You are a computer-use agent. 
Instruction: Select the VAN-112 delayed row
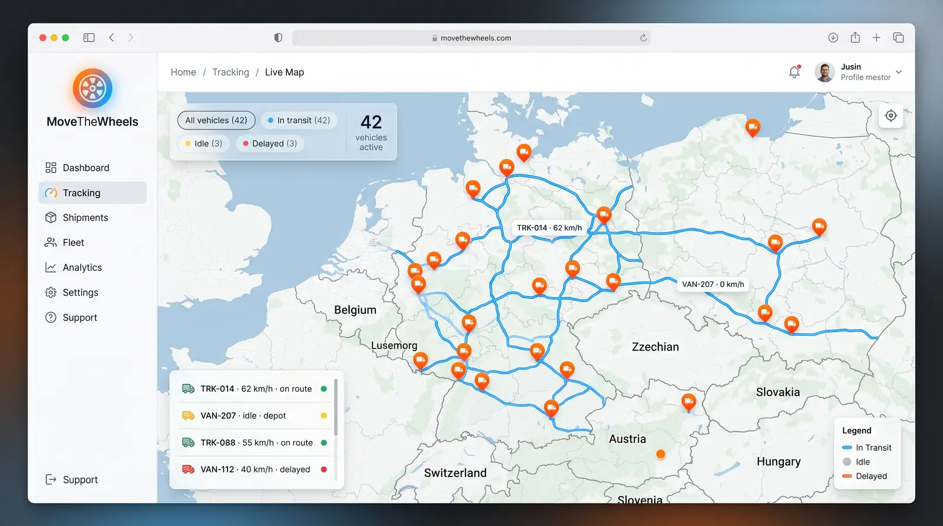(255, 469)
